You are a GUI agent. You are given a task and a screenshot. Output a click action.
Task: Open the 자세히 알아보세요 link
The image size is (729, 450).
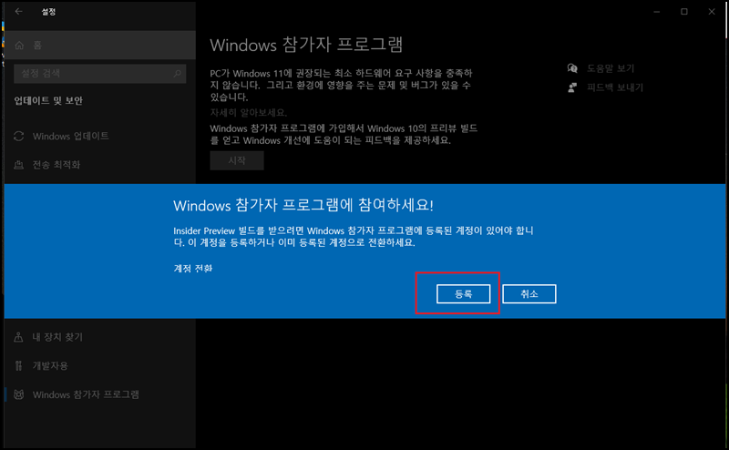click(x=248, y=113)
